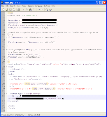Save the file using the floppy disk icon
Image resolution: width=107 pixels, height=117 pixels.
click(10, 10)
